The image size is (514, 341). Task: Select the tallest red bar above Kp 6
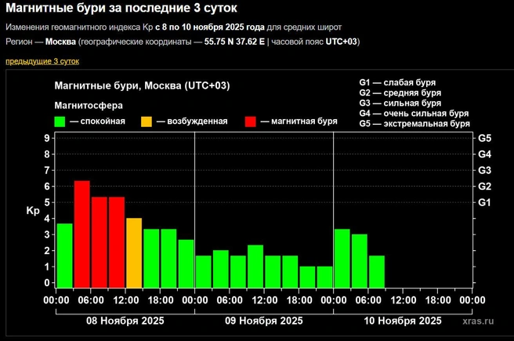click(82, 234)
